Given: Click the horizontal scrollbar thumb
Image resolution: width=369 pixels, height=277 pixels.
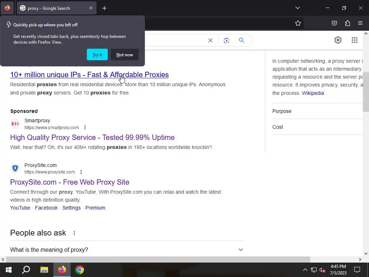Looking at the screenshot, I should (158, 259).
